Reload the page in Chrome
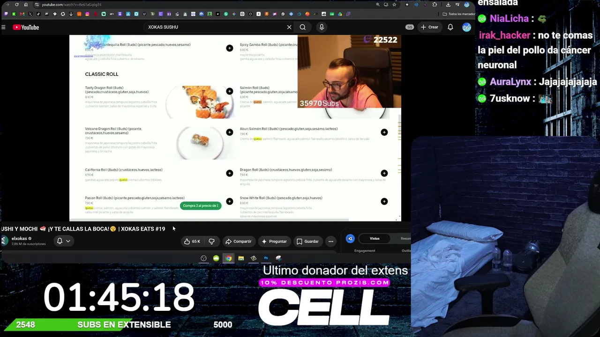Image resolution: width=600 pixels, height=337 pixels. 17,5
